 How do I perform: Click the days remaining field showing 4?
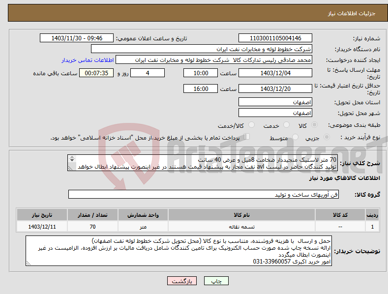coord(148,73)
